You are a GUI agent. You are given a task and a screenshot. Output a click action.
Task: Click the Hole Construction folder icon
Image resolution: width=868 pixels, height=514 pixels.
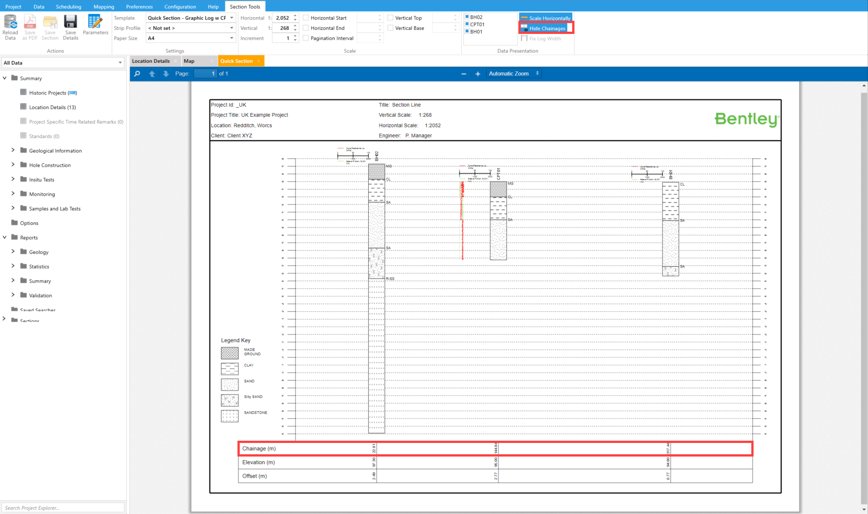pyautogui.click(x=24, y=165)
